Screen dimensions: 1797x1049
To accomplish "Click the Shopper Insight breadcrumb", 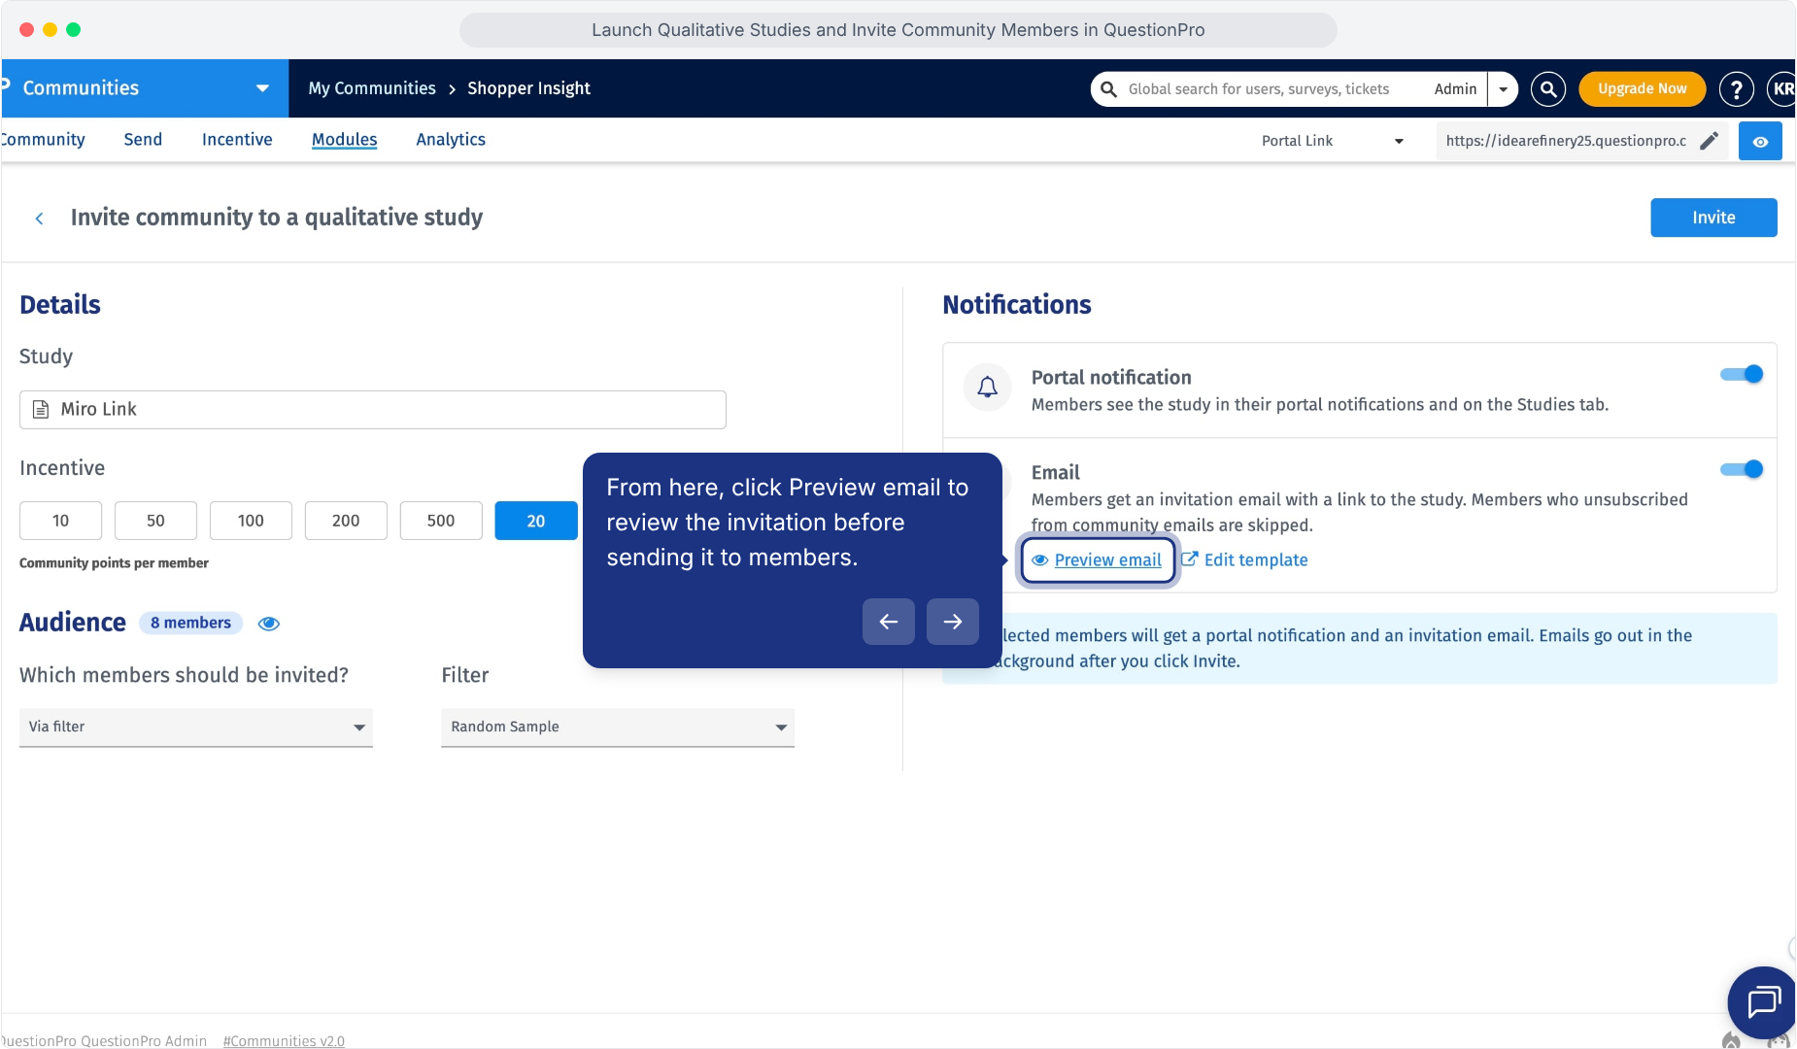I will 528,88.
